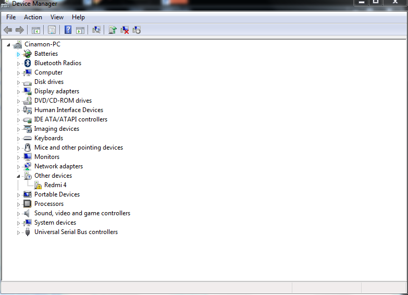Click the Keyboards icon
408x295 pixels.
[x=27, y=138]
